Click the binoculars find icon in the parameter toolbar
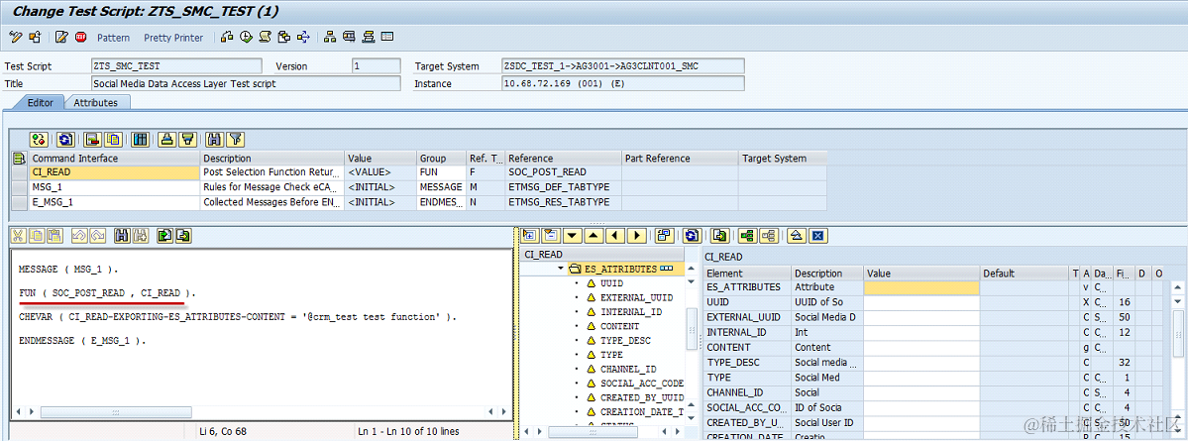 click(x=214, y=140)
